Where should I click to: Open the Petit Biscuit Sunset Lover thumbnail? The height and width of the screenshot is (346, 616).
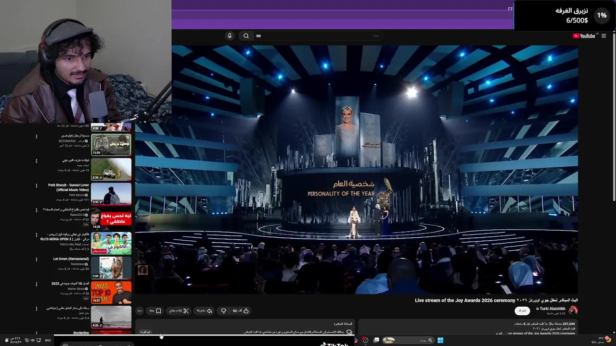pyautogui.click(x=111, y=194)
